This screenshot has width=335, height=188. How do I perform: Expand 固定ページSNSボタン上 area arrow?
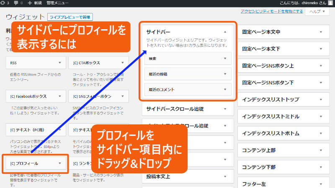(321, 66)
